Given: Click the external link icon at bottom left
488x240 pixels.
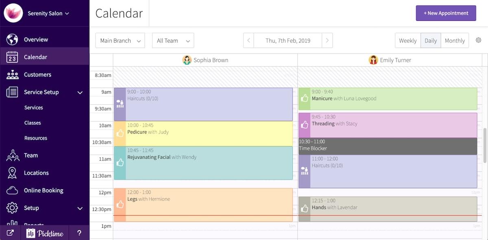Looking at the screenshot, I should (x=10, y=233).
